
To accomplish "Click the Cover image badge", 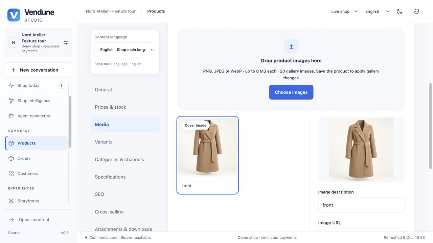I will coord(196,126).
